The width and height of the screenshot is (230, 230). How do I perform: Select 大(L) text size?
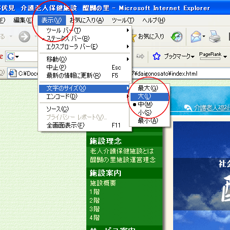pyautogui.click(x=150, y=96)
